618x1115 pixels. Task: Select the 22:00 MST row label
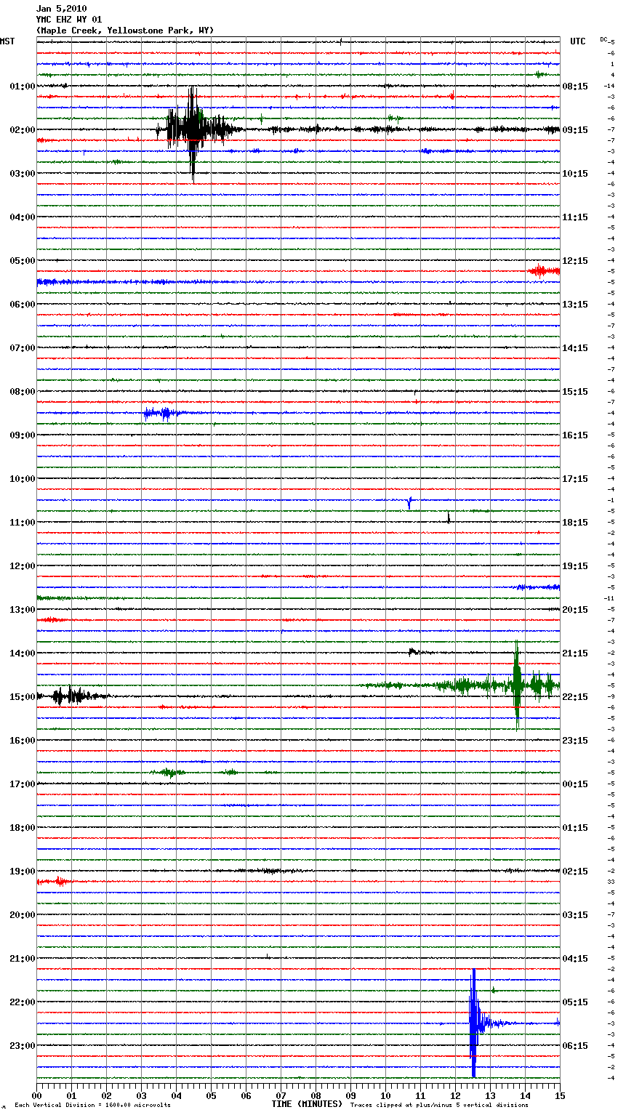click(x=23, y=1002)
